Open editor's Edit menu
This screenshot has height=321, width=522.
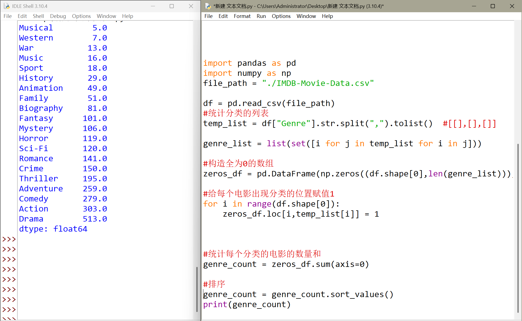(223, 16)
